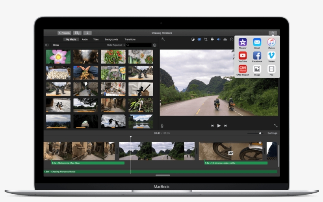Click the media library view button
This screenshot has height=202, width=323.
coord(77,33)
